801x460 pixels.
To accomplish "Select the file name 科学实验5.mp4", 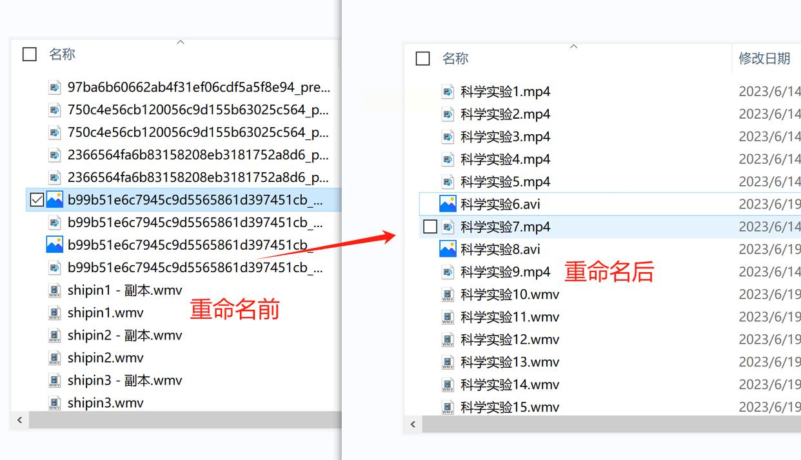I will coord(506,182).
